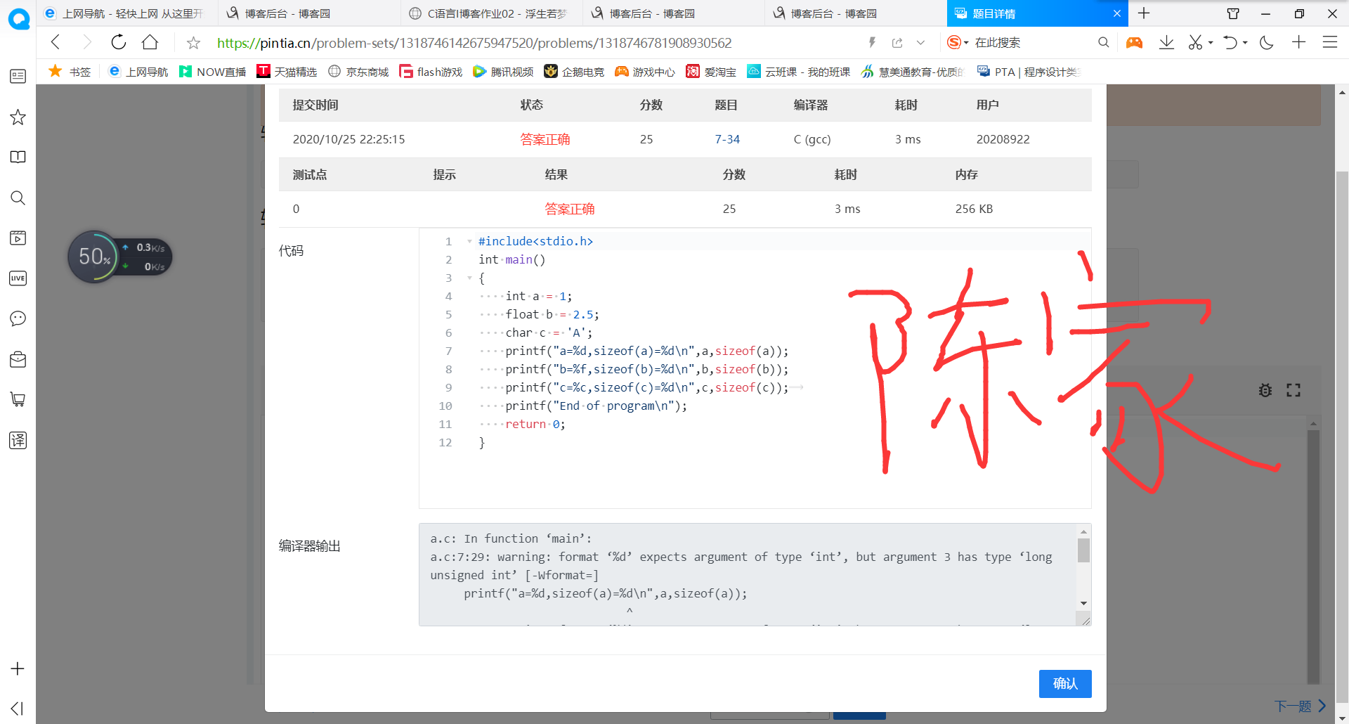Click the lightning speed mode icon

click(872, 43)
